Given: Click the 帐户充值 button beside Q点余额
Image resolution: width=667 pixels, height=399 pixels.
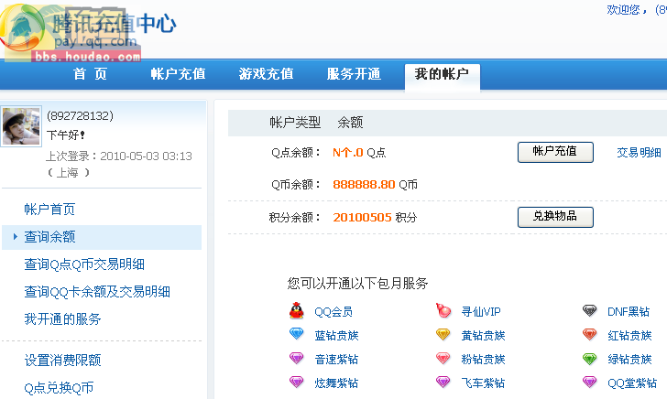Looking at the screenshot, I should point(555,152).
